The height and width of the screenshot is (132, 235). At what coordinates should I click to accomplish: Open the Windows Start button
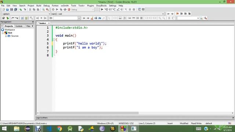click(4, 129)
